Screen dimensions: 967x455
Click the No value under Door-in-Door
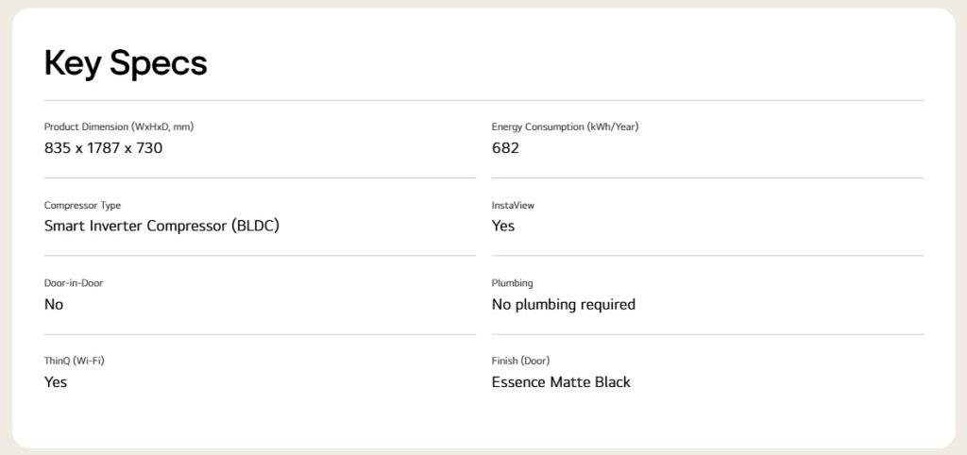click(54, 304)
